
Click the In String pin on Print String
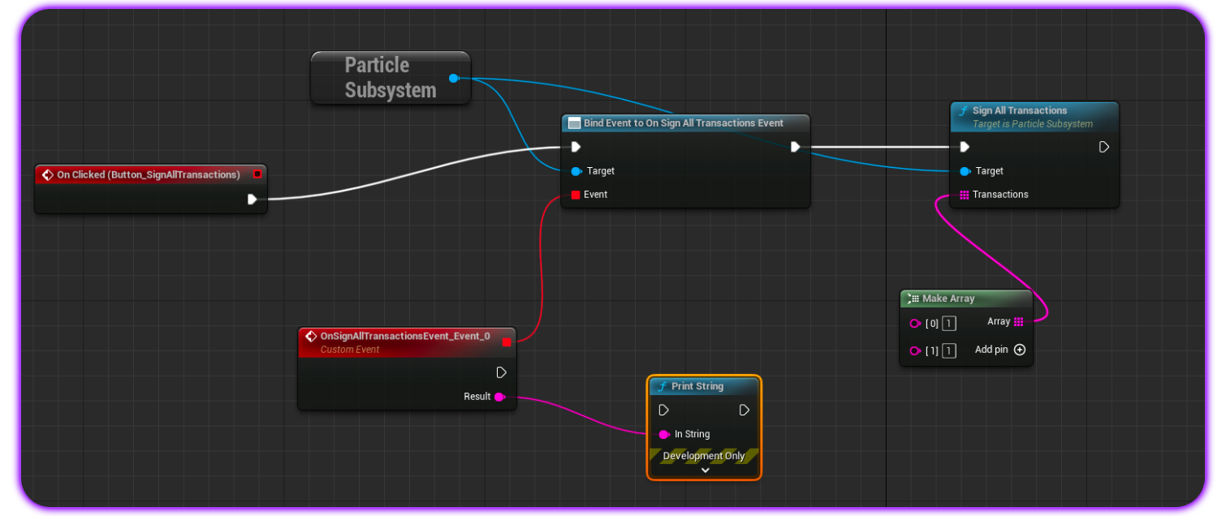(x=664, y=434)
